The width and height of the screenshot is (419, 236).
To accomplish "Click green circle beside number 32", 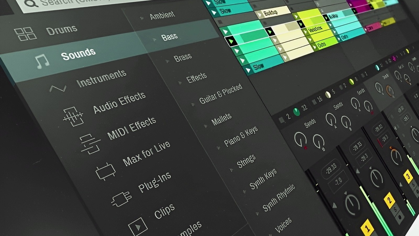I will [x=296, y=112].
